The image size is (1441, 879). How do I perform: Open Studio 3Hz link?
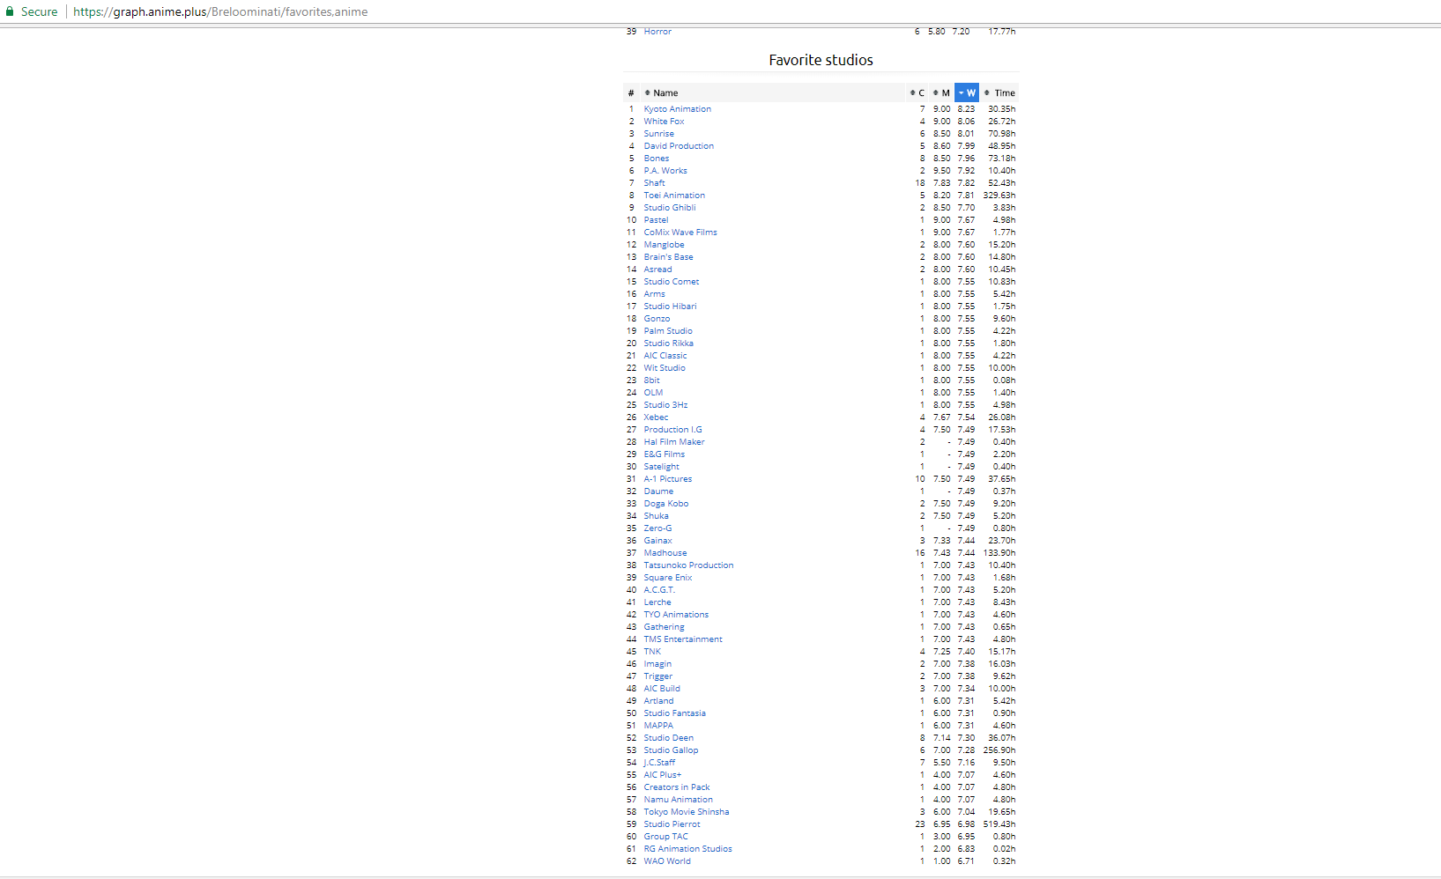(665, 405)
